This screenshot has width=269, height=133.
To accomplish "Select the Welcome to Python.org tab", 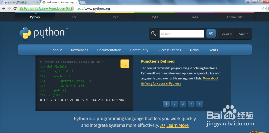I will coord(60,3).
